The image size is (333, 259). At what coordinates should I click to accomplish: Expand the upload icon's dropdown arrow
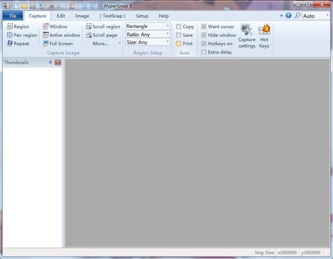pos(46,6)
